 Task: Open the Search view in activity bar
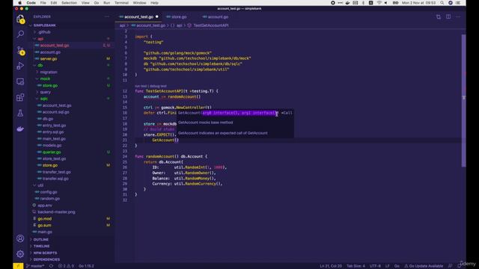coord(20,34)
